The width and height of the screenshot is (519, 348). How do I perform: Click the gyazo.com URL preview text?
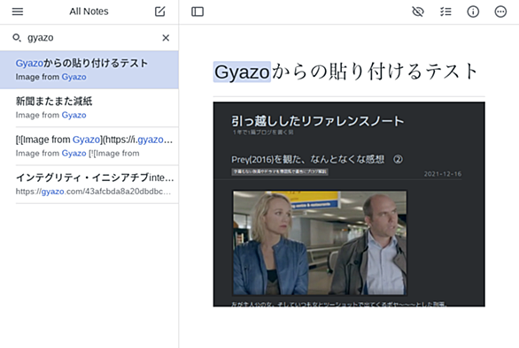(93, 192)
